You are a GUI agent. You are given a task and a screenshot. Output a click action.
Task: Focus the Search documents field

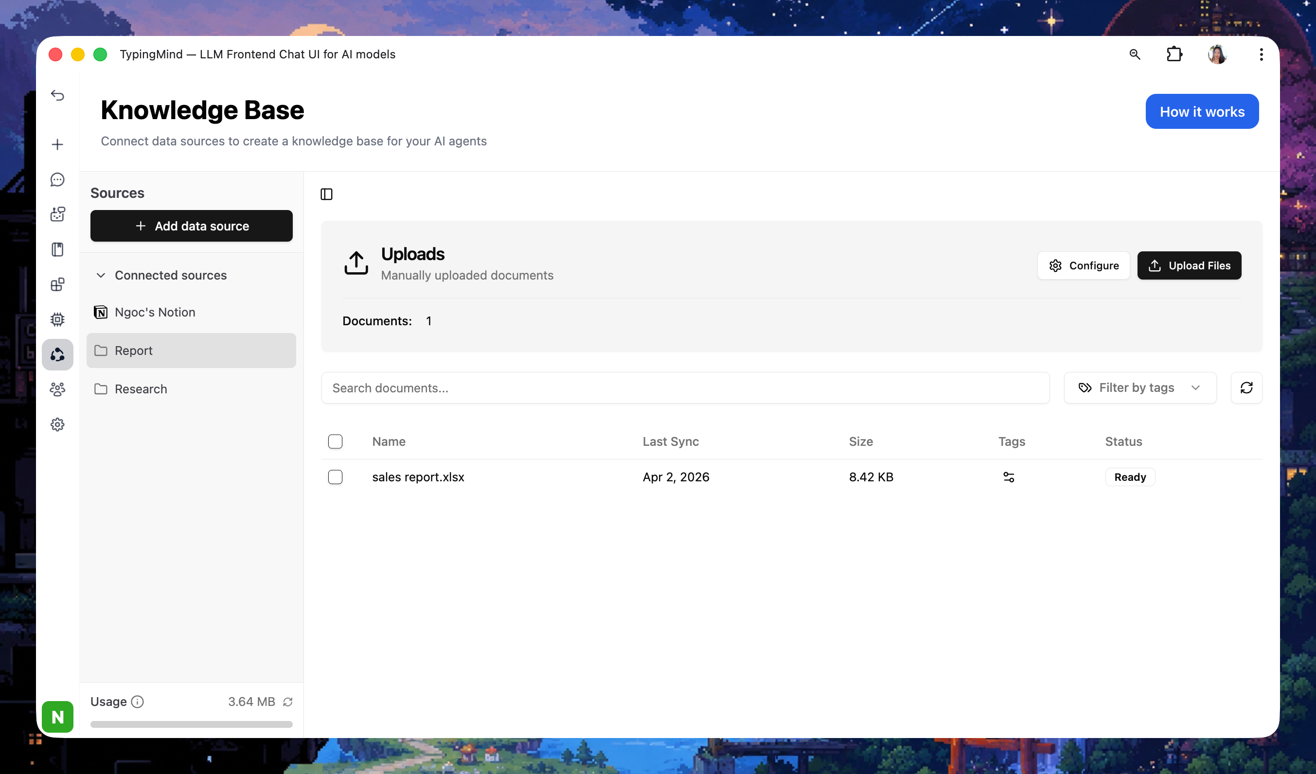point(685,388)
